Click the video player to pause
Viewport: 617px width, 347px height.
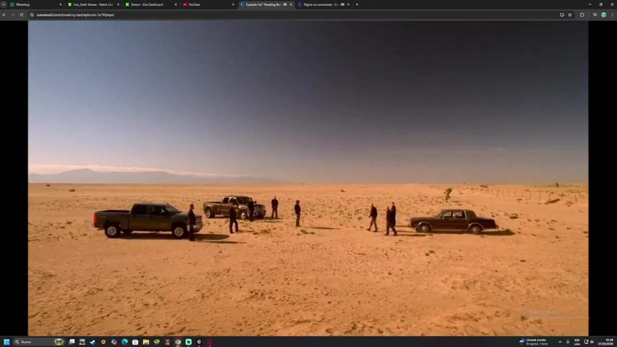[x=308, y=178]
